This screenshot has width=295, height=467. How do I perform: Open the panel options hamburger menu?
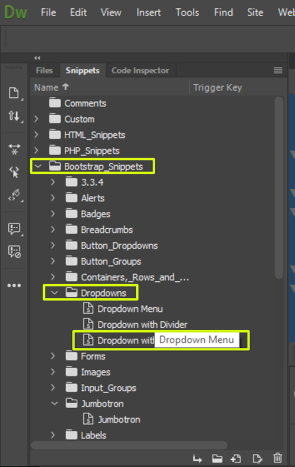tap(278, 70)
